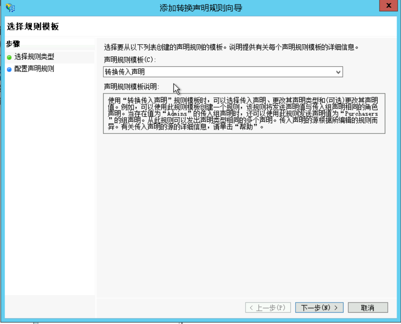Open the 声明规则模板 dropdown

223,72
